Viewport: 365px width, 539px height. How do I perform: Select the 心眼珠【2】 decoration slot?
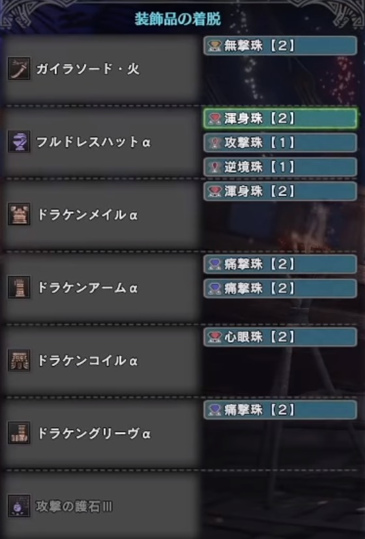click(280, 337)
